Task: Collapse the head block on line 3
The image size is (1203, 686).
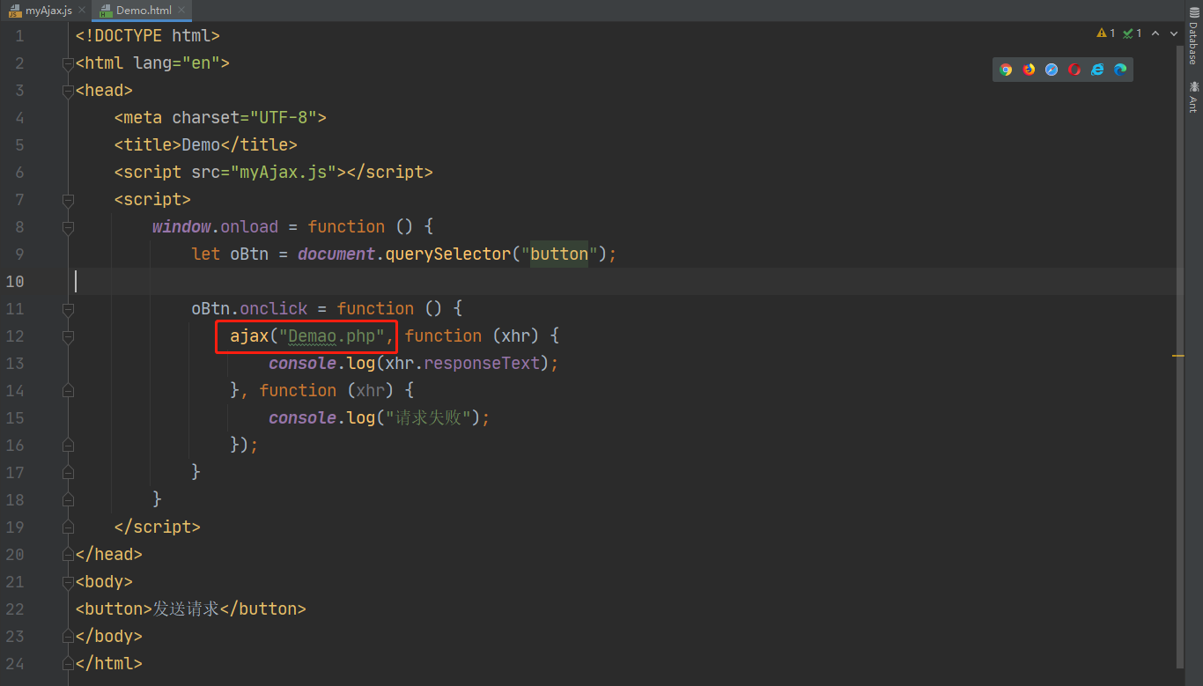Action: coord(68,91)
